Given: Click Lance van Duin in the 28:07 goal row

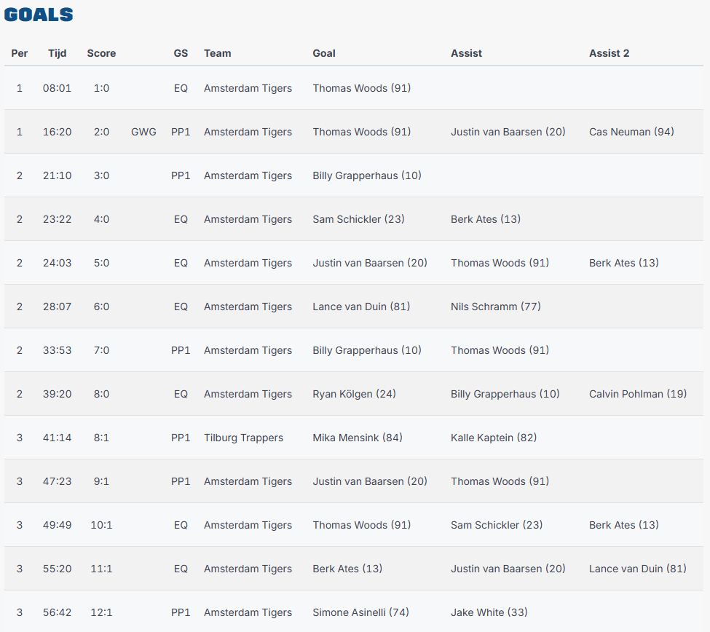Looking at the screenshot, I should tap(361, 307).
